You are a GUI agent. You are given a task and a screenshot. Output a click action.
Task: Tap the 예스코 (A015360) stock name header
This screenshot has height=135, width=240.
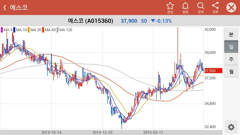(x=91, y=21)
